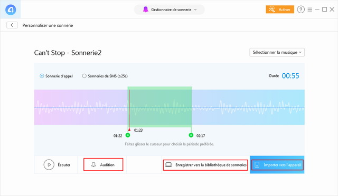The height and width of the screenshot is (196, 338).
Task: Click the play circle icon beside Écouter
Action: pyautogui.click(x=49, y=165)
